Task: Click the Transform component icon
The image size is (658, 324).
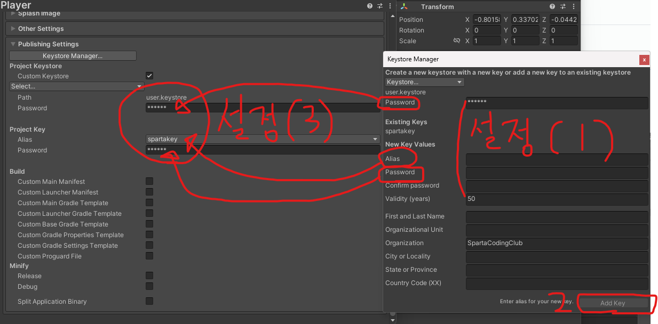Action: (x=405, y=6)
